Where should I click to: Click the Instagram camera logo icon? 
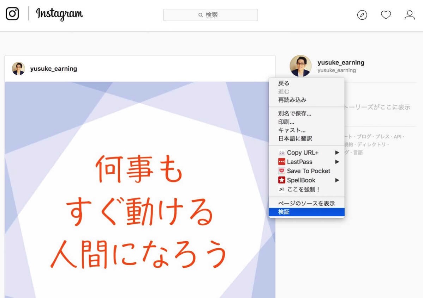(12, 14)
